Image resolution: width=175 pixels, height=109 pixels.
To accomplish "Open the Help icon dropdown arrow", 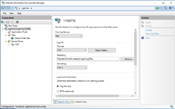I will (x=173, y=8).
